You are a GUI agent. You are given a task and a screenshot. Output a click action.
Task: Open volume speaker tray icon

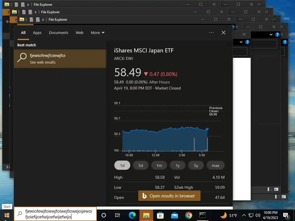click(258, 215)
